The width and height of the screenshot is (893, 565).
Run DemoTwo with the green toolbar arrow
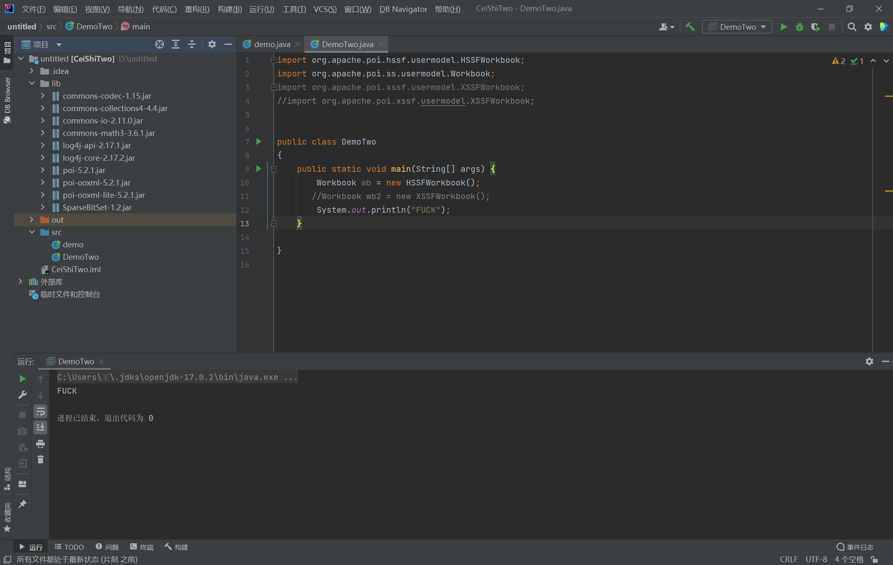[783, 27]
